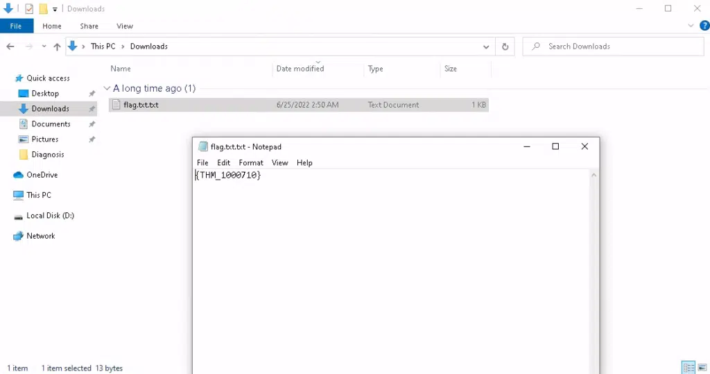Screen dimensions: 710x374
Task: Switch to the View ribbon tab in Explorer
Action: [x=125, y=26]
